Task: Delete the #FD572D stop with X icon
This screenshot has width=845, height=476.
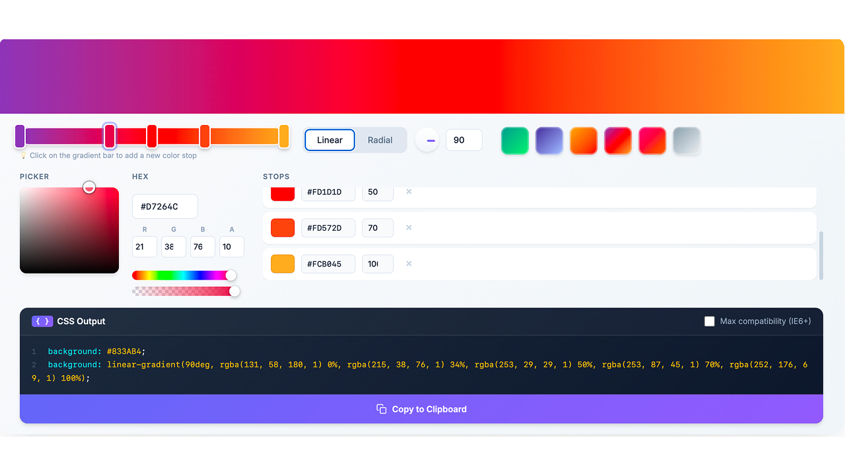Action: [409, 228]
